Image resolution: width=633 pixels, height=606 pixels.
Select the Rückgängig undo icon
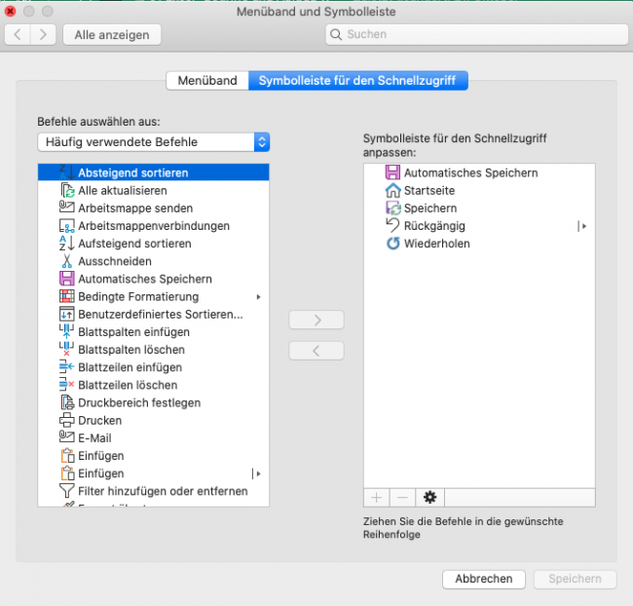393,226
